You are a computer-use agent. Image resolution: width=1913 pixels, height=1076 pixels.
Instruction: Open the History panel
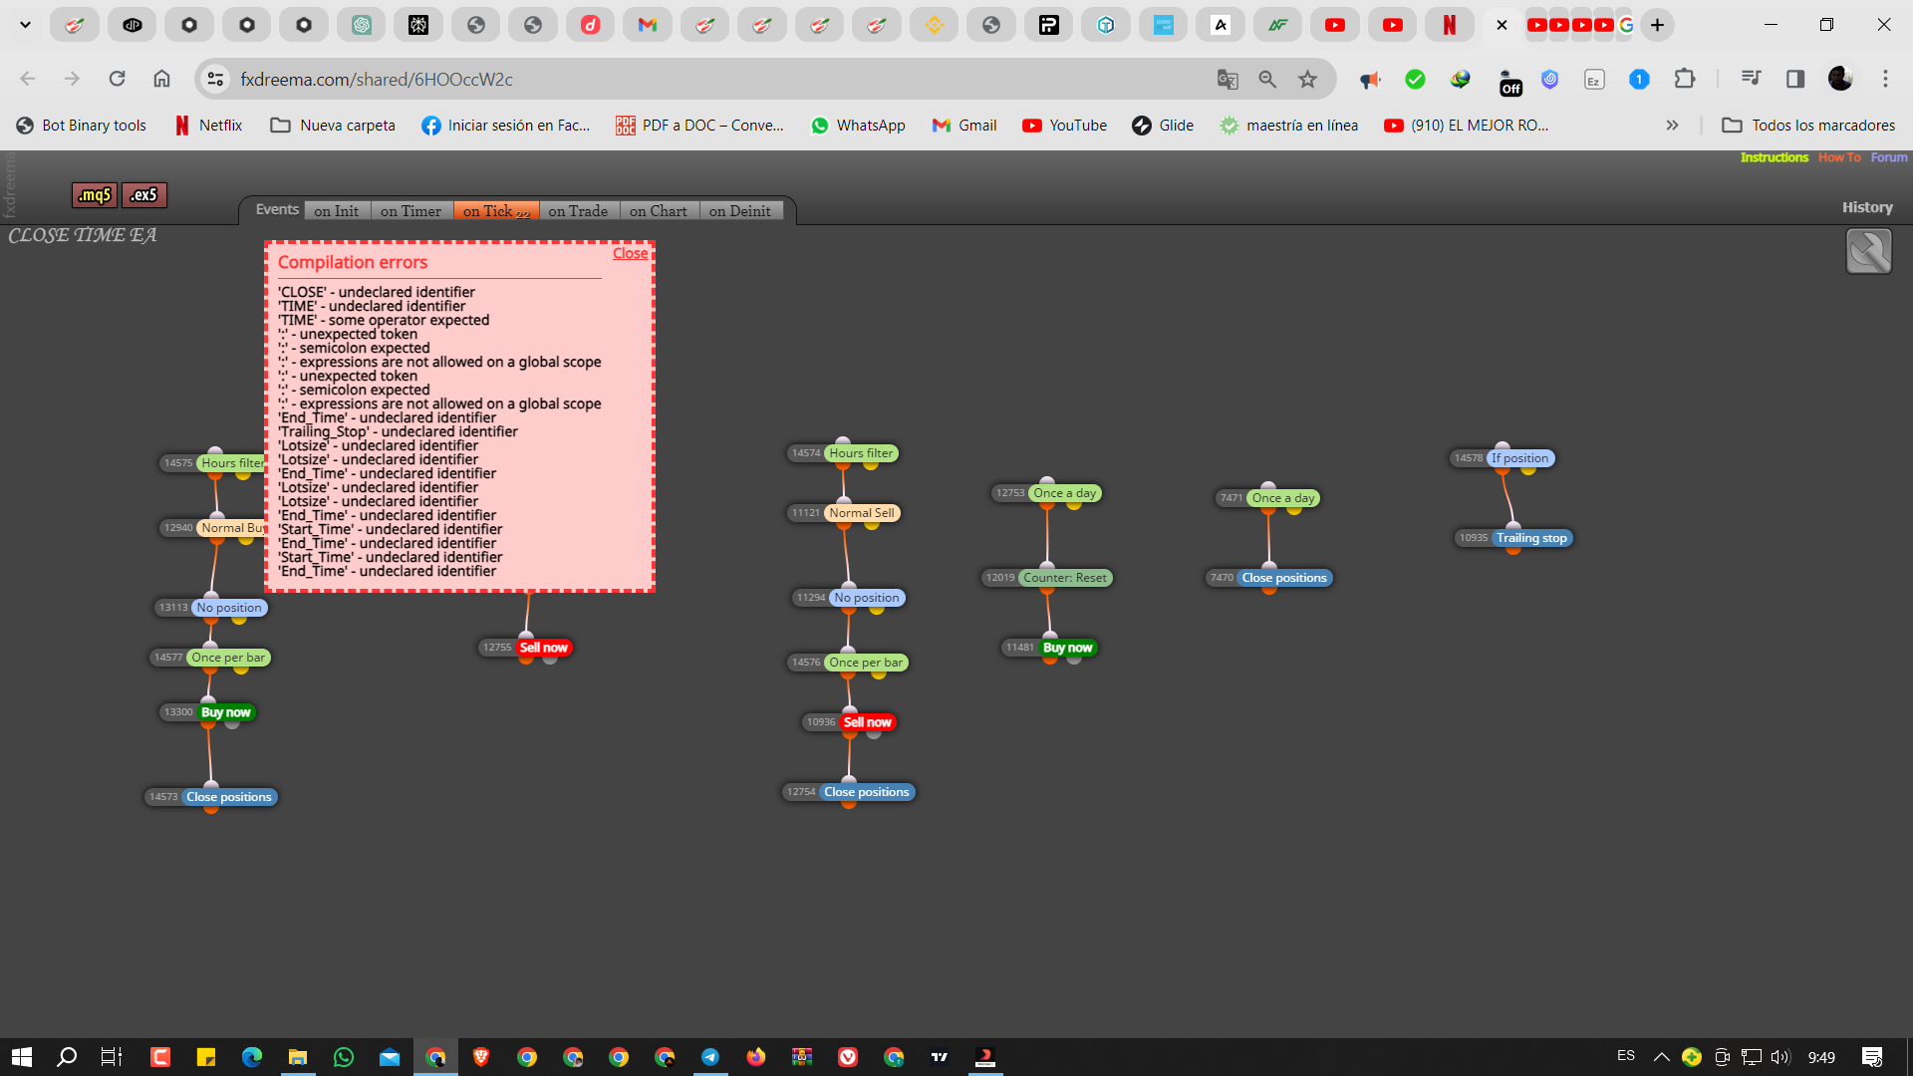(1867, 207)
